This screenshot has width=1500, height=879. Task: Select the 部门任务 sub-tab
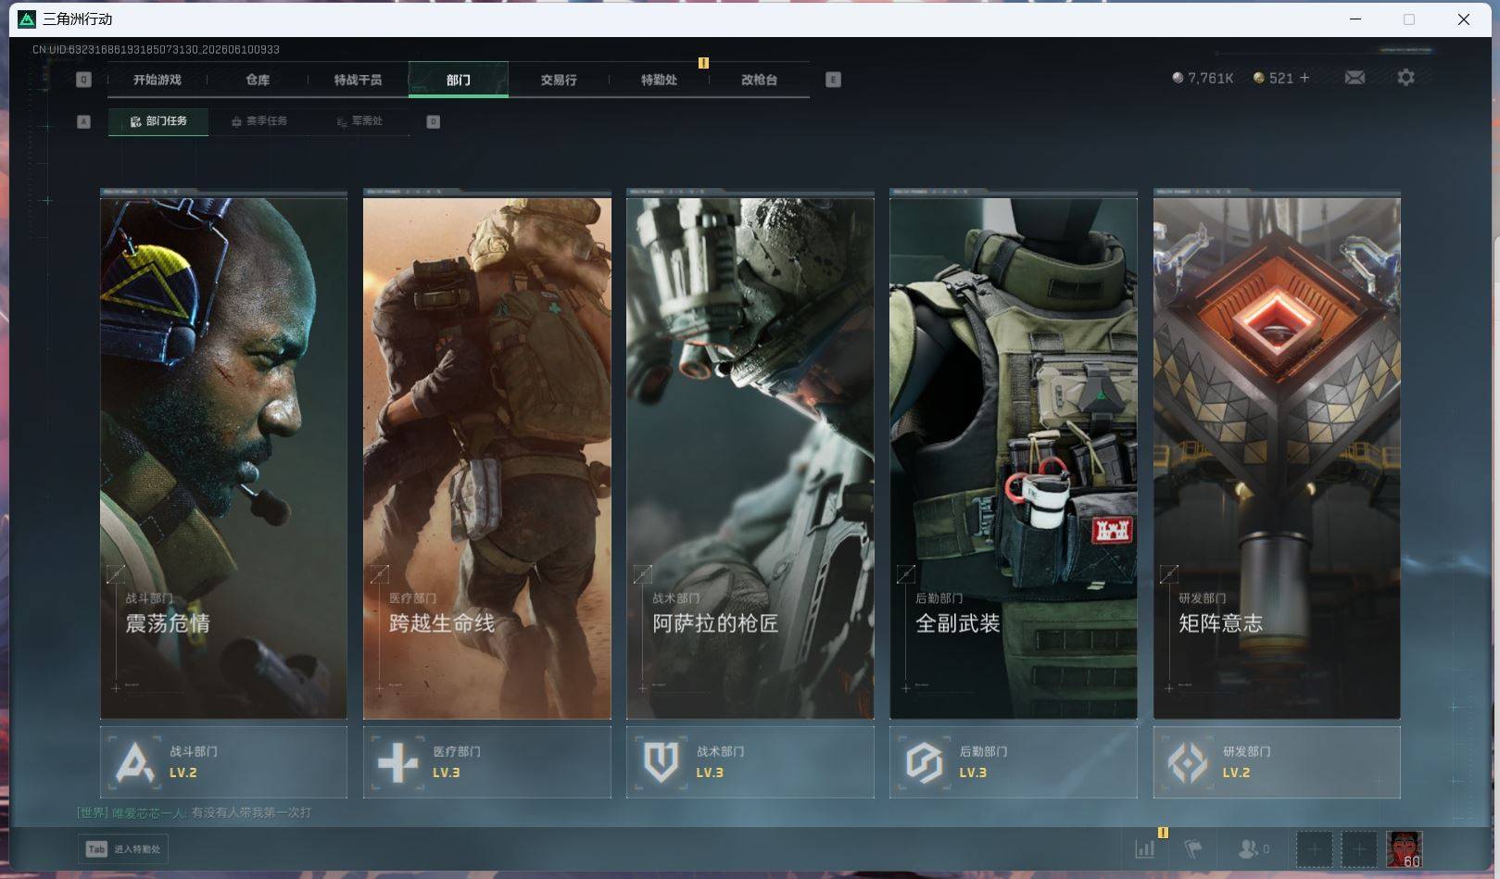158,121
